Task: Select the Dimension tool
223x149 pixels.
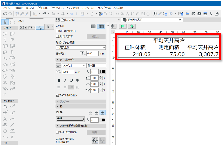Action: [x=5, y=107]
